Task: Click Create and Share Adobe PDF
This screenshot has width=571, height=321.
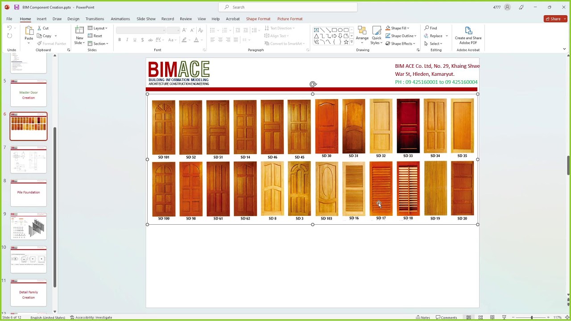Action: click(468, 36)
